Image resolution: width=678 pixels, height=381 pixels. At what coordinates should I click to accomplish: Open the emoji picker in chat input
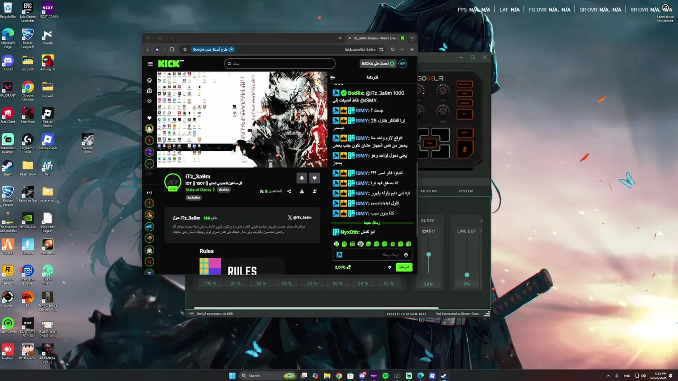406,255
